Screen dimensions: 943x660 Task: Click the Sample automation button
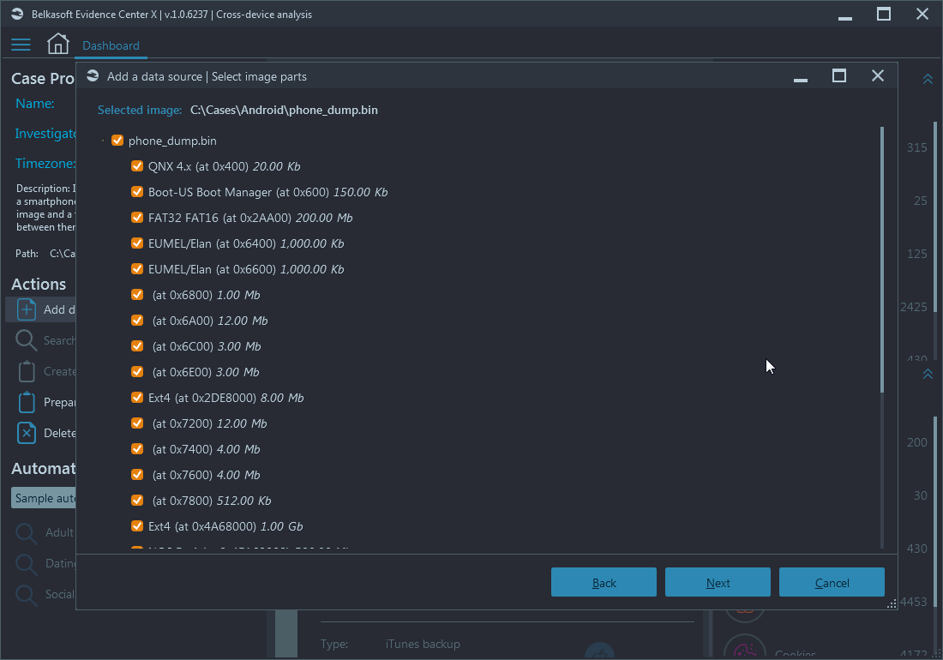44,498
